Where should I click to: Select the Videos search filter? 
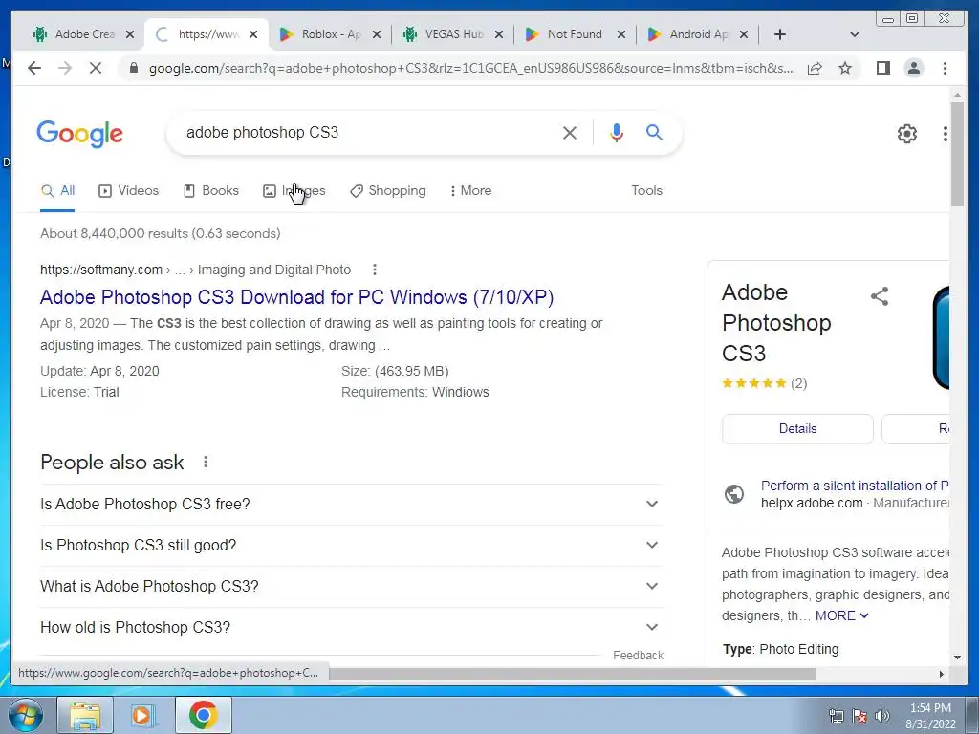click(129, 191)
